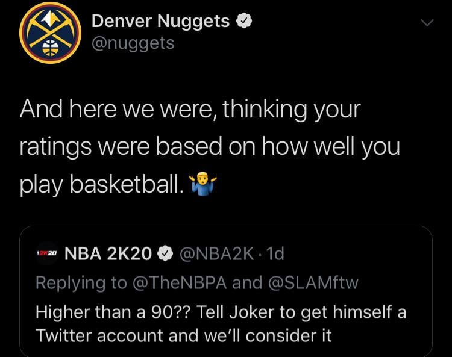Visit the @NBA2K handle in quoted tweet
This screenshot has width=452, height=357.
(x=215, y=255)
